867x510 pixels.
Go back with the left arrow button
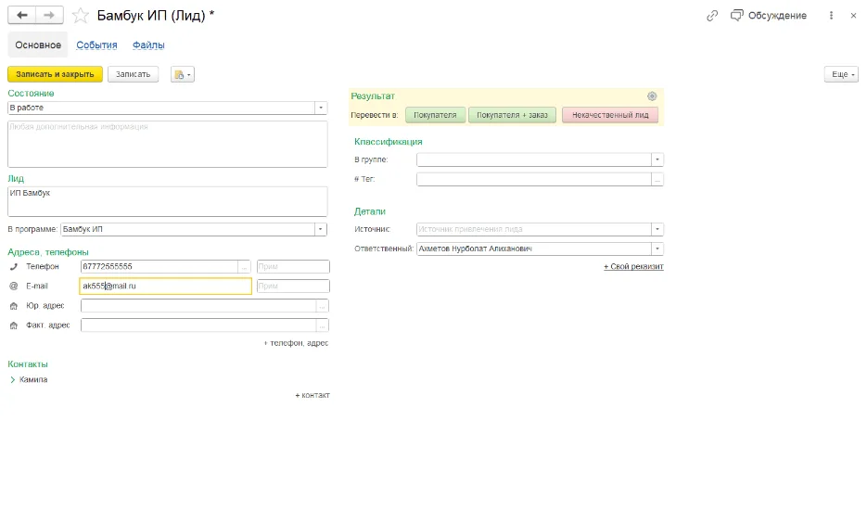[x=22, y=15]
